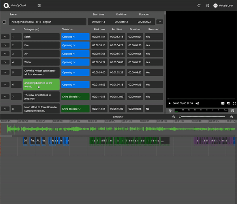Click the timeline zoom slider
Screen dimensions: 237x204
[x=202, y=117]
